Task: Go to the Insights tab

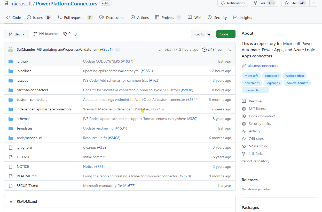Action: [245, 18]
